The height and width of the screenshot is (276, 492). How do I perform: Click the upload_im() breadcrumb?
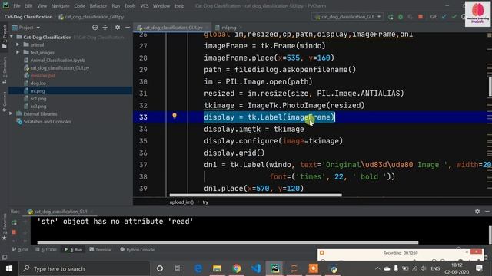181,202
